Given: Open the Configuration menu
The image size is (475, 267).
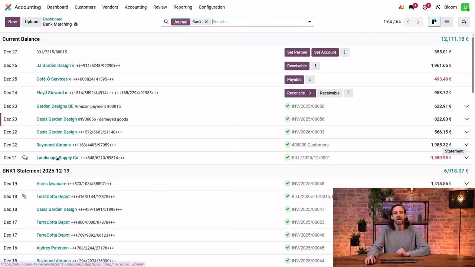Looking at the screenshot, I should click(212, 7).
